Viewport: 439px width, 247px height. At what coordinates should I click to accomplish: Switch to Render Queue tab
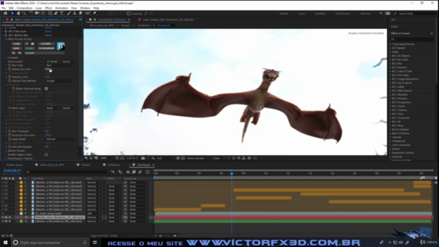click(x=14, y=165)
